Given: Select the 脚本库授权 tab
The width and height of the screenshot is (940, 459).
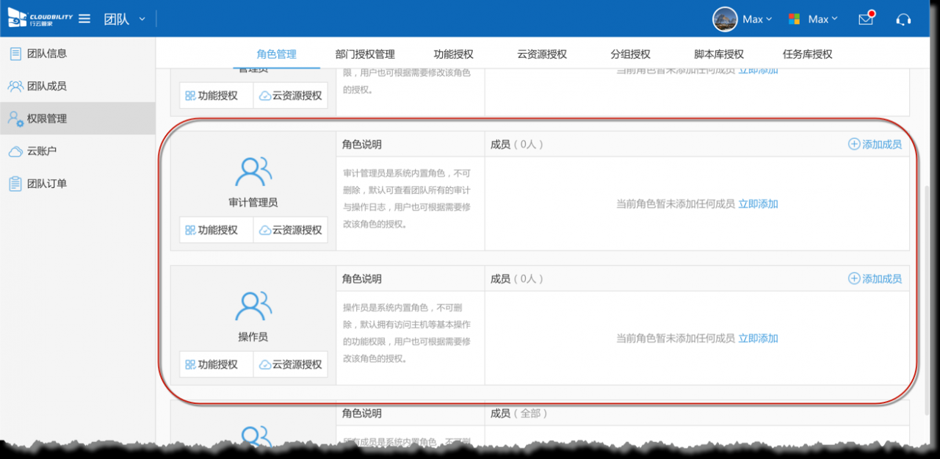Looking at the screenshot, I should tap(719, 54).
